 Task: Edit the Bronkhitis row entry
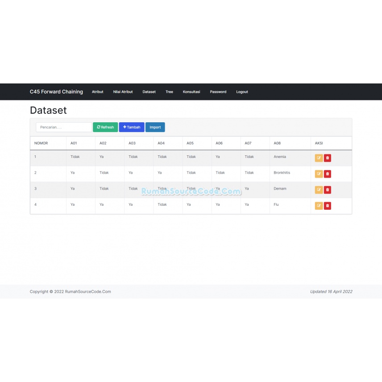[319, 174]
